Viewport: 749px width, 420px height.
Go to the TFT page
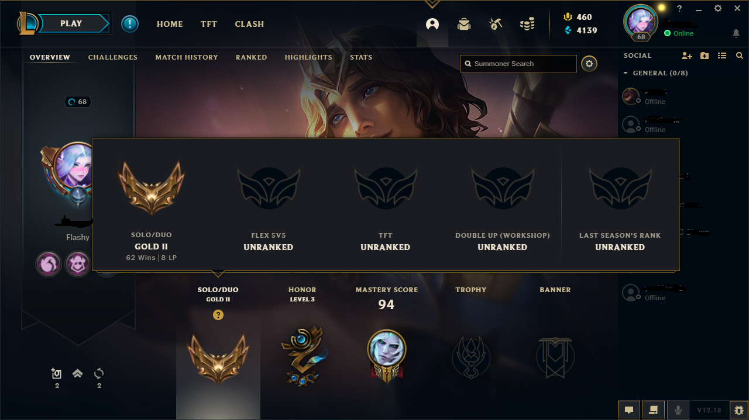click(x=209, y=24)
